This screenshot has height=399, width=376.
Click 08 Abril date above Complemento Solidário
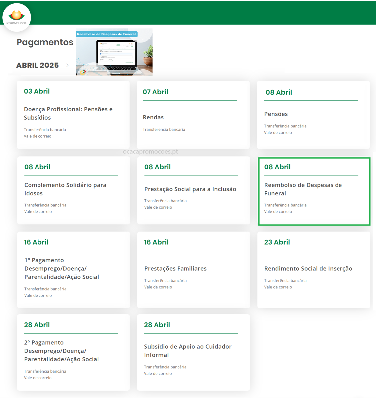tap(38, 167)
